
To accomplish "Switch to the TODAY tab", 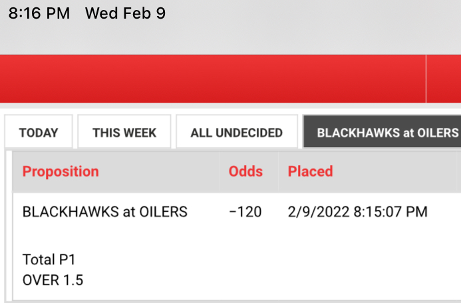I will point(39,133).
